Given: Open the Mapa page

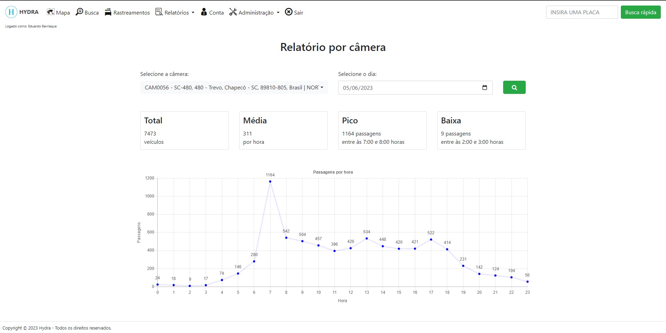Looking at the screenshot, I should (x=58, y=12).
